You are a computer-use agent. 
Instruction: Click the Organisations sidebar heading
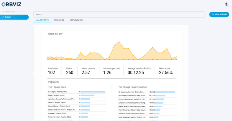[8, 12]
